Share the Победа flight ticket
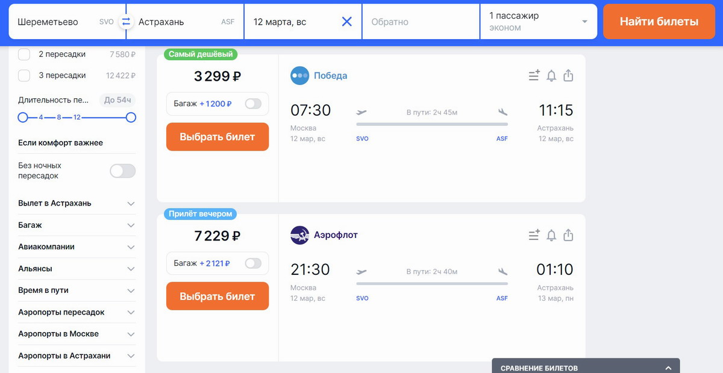This screenshot has height=373, width=723. click(568, 75)
